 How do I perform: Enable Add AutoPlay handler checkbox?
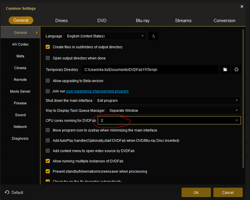pyautogui.click(x=48, y=140)
